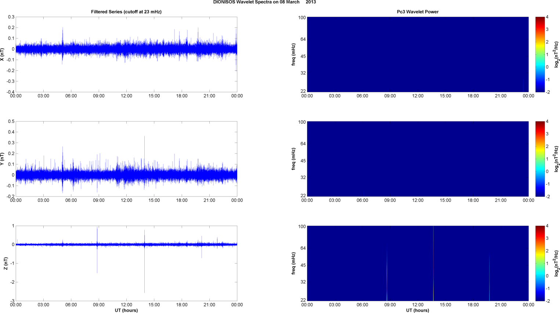This screenshot has height=313, width=560.
Task: Select the "Pc3 Wavelet Power" heading
Action: coord(418,12)
